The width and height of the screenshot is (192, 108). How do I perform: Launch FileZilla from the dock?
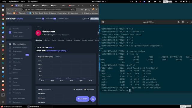[x=3, y=89]
